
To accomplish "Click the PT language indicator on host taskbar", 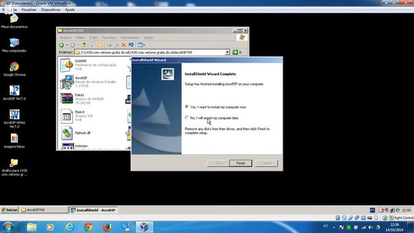I will [x=326, y=227].
